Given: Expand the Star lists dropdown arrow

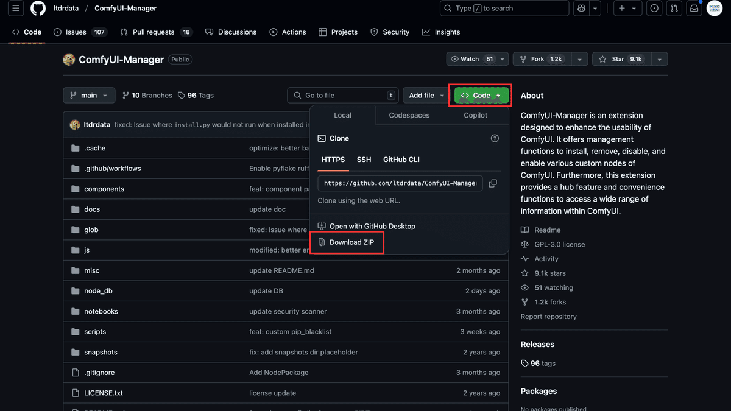Looking at the screenshot, I should 659,59.
